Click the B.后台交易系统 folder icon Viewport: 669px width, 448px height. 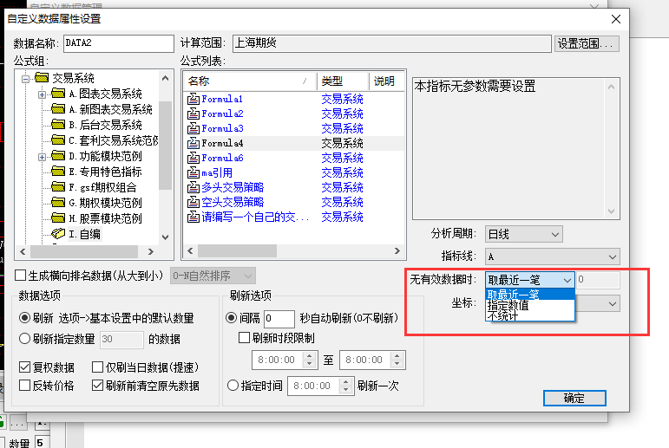click(58, 125)
